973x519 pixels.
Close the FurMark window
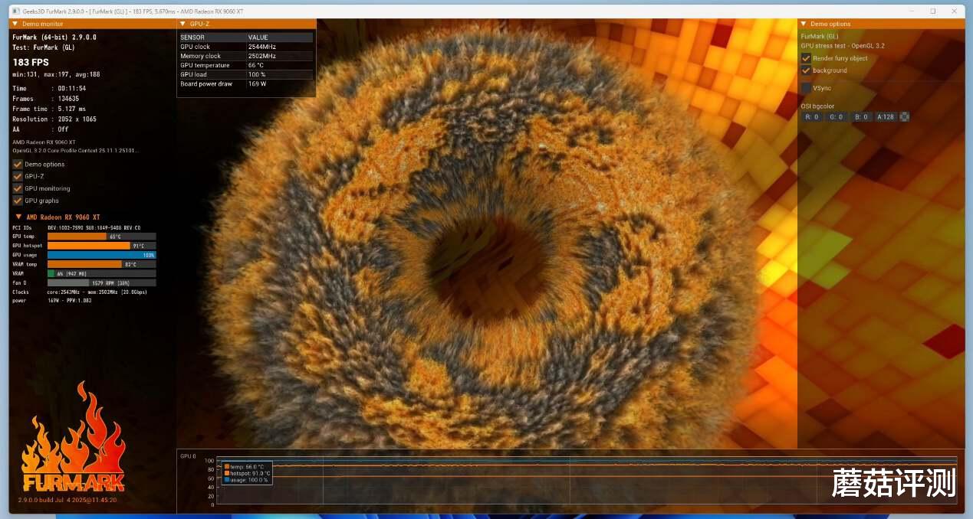[954, 11]
